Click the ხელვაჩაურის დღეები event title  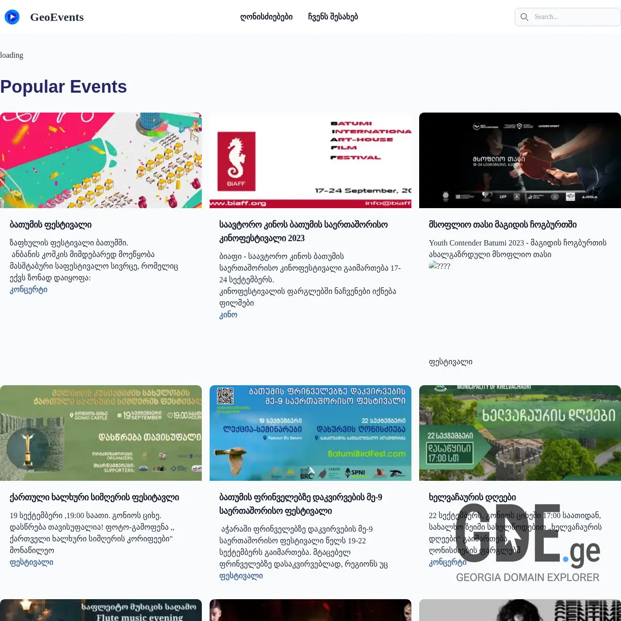[472, 497]
